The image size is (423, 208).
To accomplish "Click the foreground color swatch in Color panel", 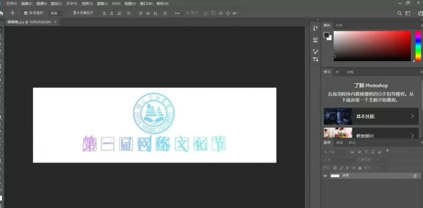I will (x=327, y=35).
